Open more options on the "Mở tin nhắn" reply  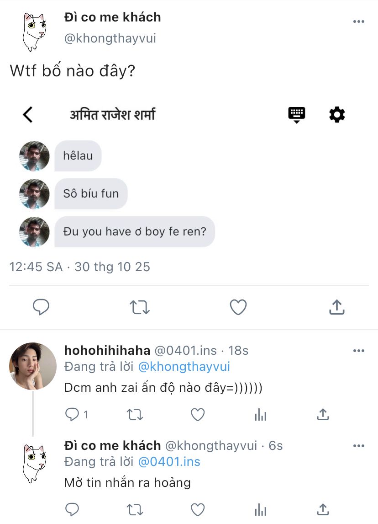[359, 446]
